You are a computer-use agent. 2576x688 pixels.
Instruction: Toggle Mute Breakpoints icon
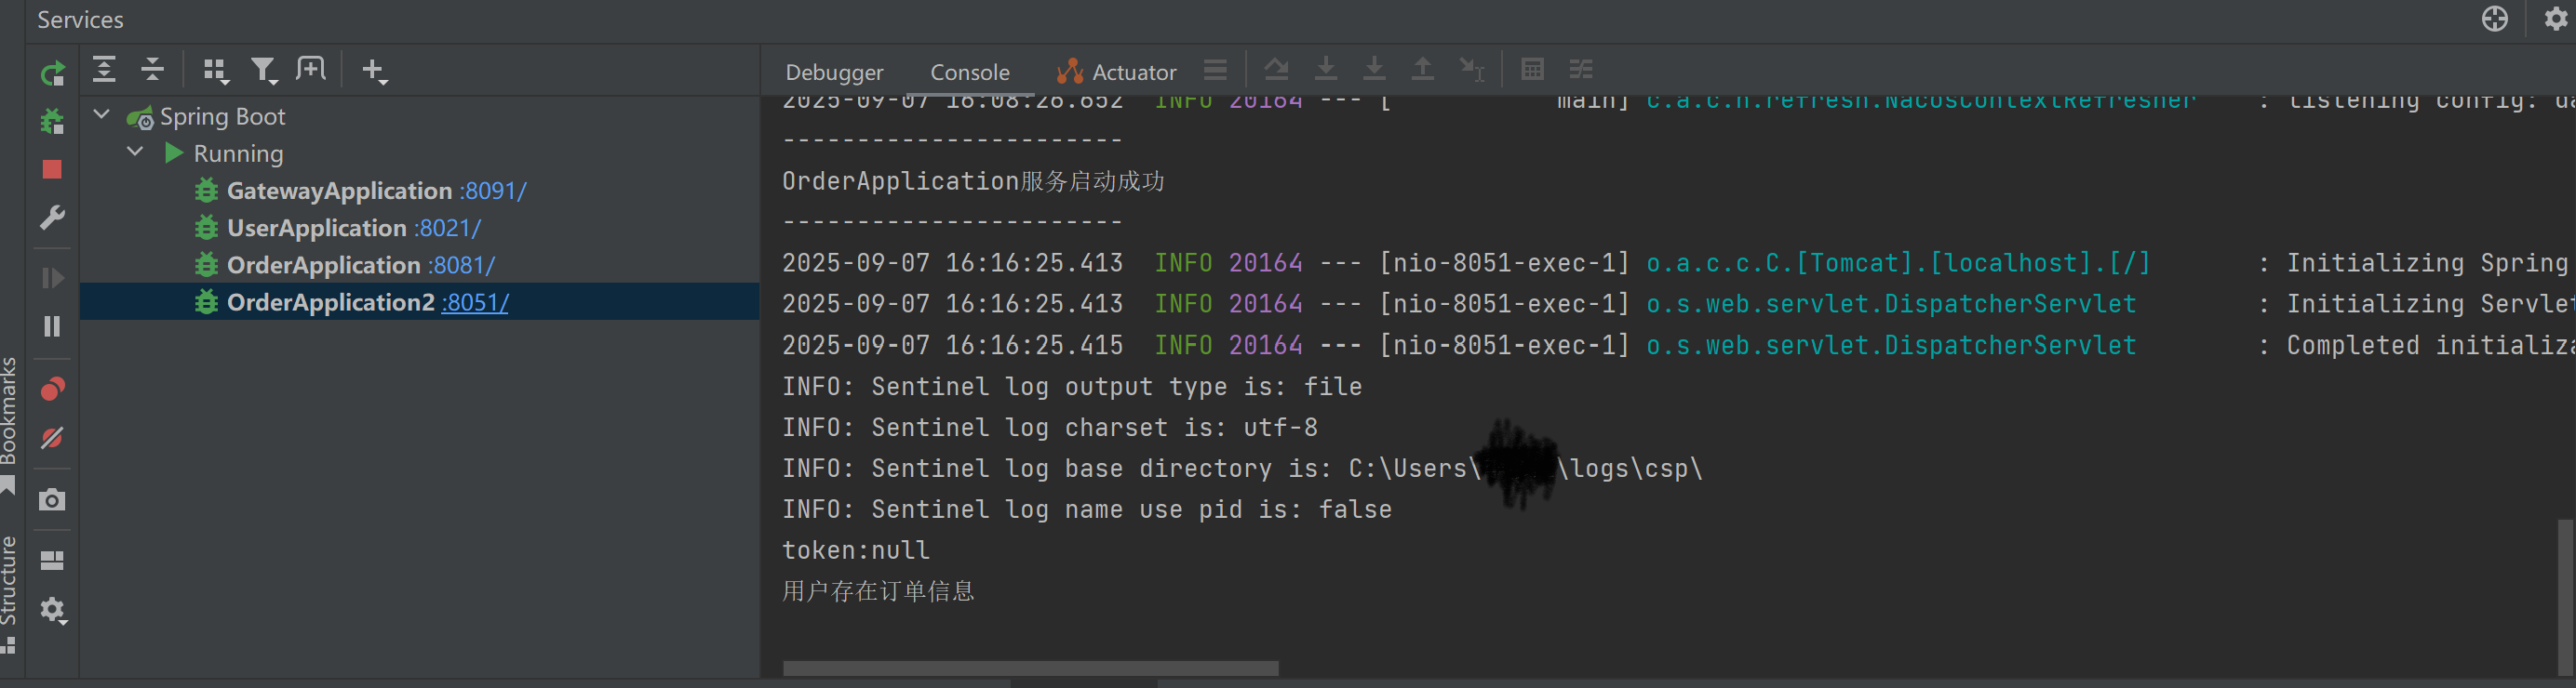52,437
